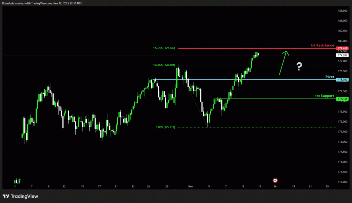The height and width of the screenshot is (203, 352).
Task: Select the 127.20% (179.645) Fibonacci label
Action: 164,48
